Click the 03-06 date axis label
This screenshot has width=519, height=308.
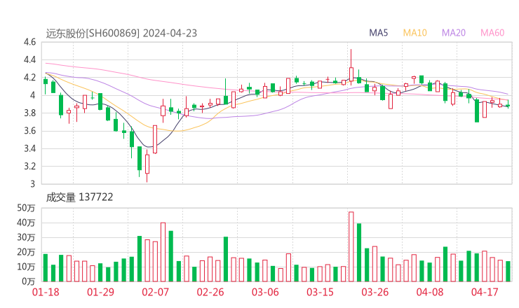[x=265, y=292]
